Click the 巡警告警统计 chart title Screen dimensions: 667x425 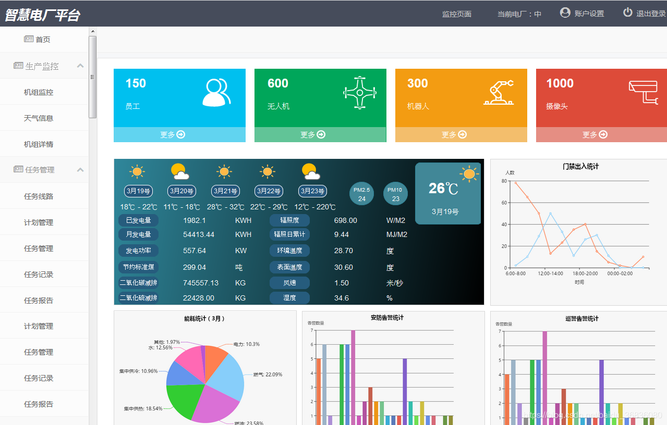[x=581, y=318]
